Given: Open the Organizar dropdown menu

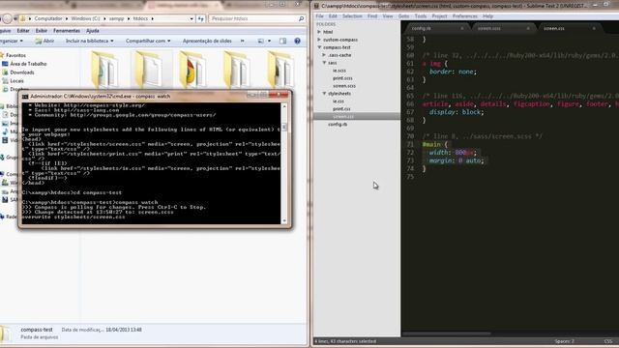Looking at the screenshot, I should [x=11, y=41].
